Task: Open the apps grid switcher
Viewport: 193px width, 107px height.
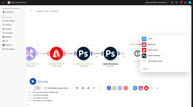Action: [185, 3]
